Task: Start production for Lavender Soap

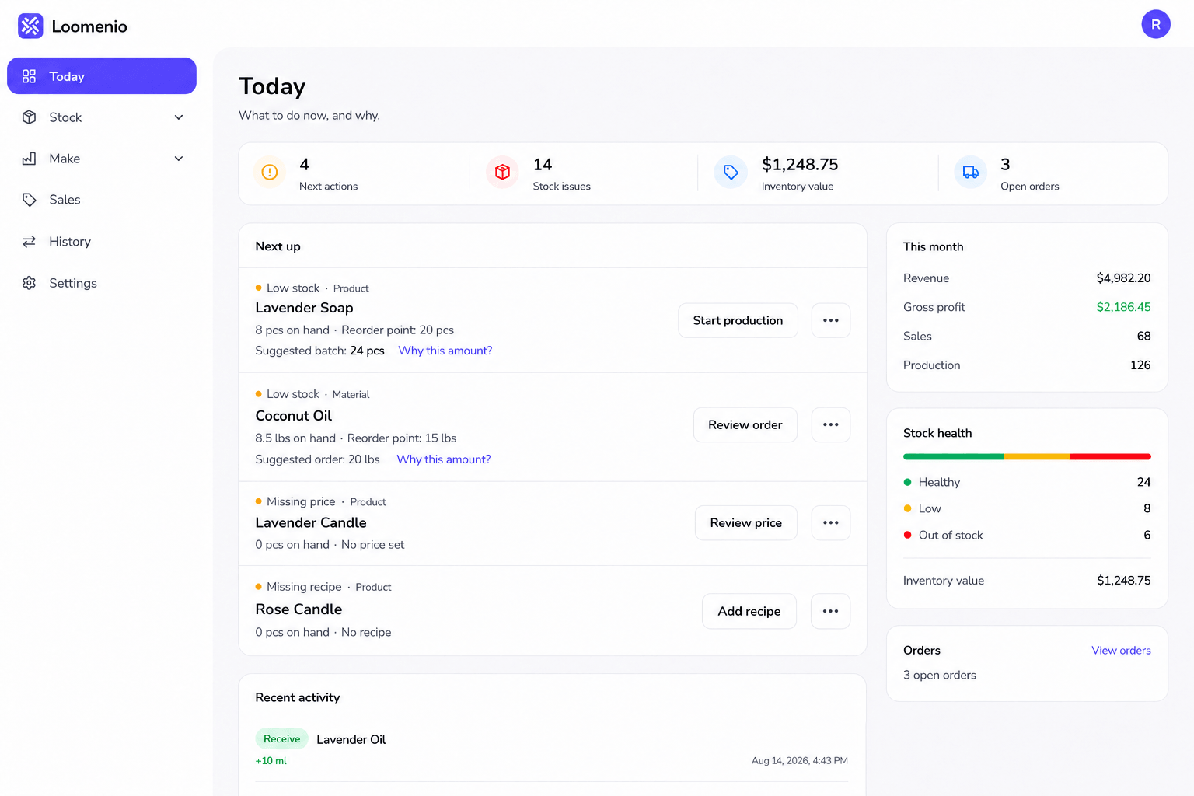Action: pos(738,320)
